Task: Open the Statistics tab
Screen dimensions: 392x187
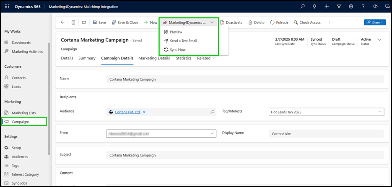Action: click(184, 58)
